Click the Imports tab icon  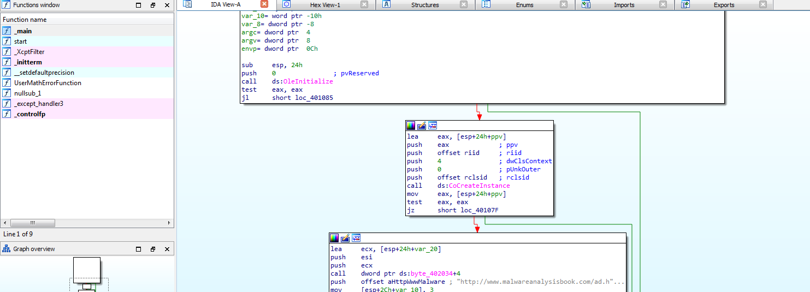(x=586, y=4)
